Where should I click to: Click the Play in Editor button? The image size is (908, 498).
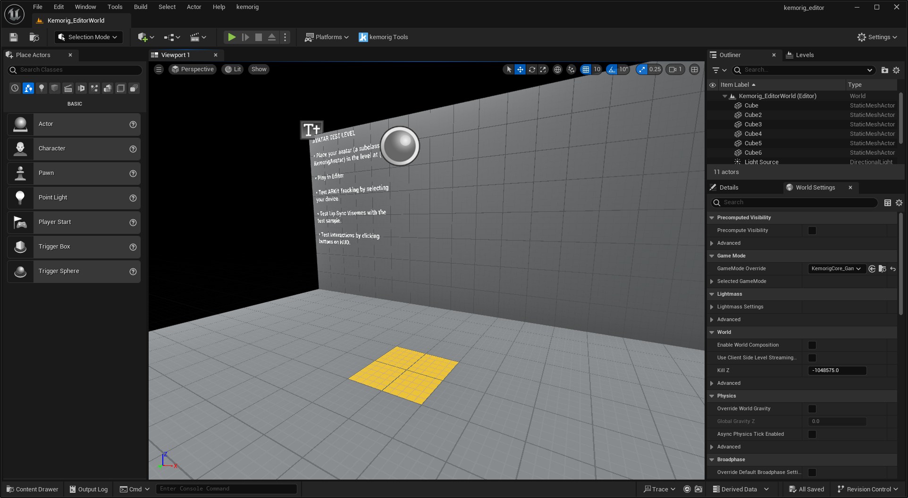[x=231, y=37]
